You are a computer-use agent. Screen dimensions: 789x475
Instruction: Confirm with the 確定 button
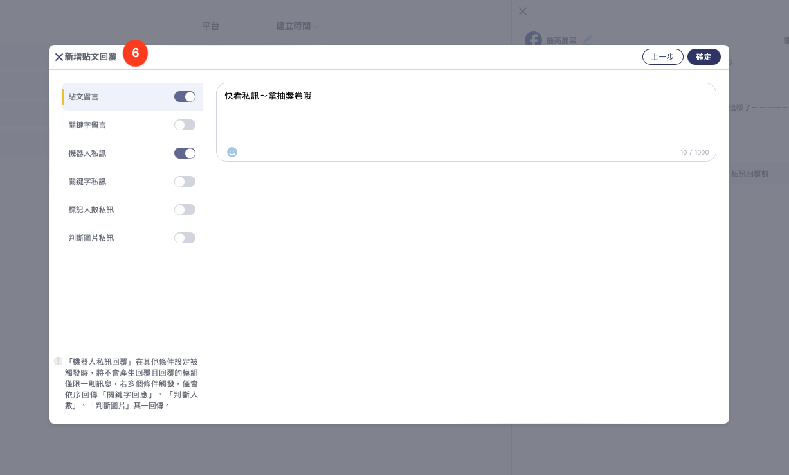(703, 57)
